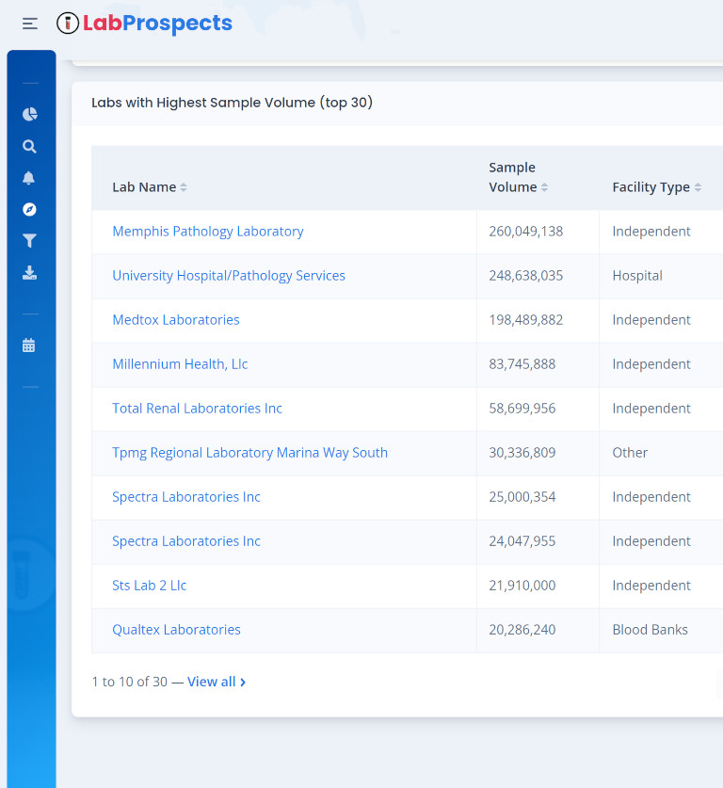Click sample volume 21,910,000 cell
This screenshot has height=788, width=723.
click(522, 585)
